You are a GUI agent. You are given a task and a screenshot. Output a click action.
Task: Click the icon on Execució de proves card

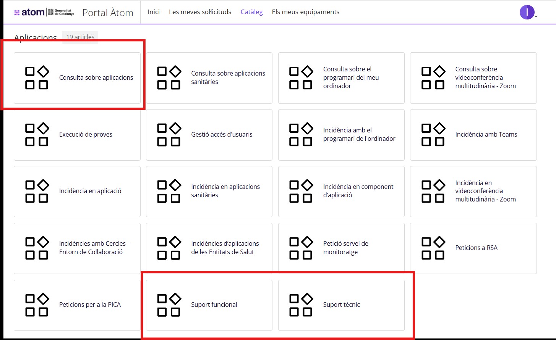pos(37,134)
